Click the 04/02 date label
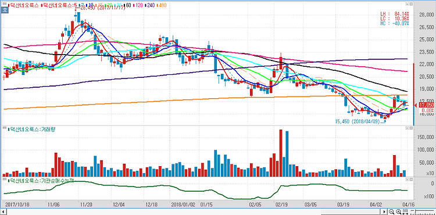Viewport: 436px width, 215px height. (376, 204)
